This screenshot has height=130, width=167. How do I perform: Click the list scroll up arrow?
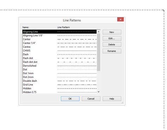click(99, 32)
